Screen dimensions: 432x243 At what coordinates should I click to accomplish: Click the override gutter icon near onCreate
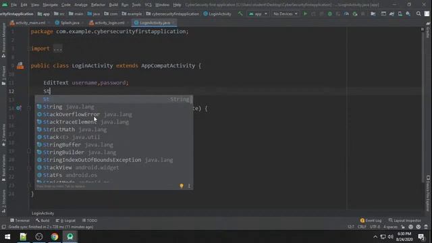(x=18, y=108)
